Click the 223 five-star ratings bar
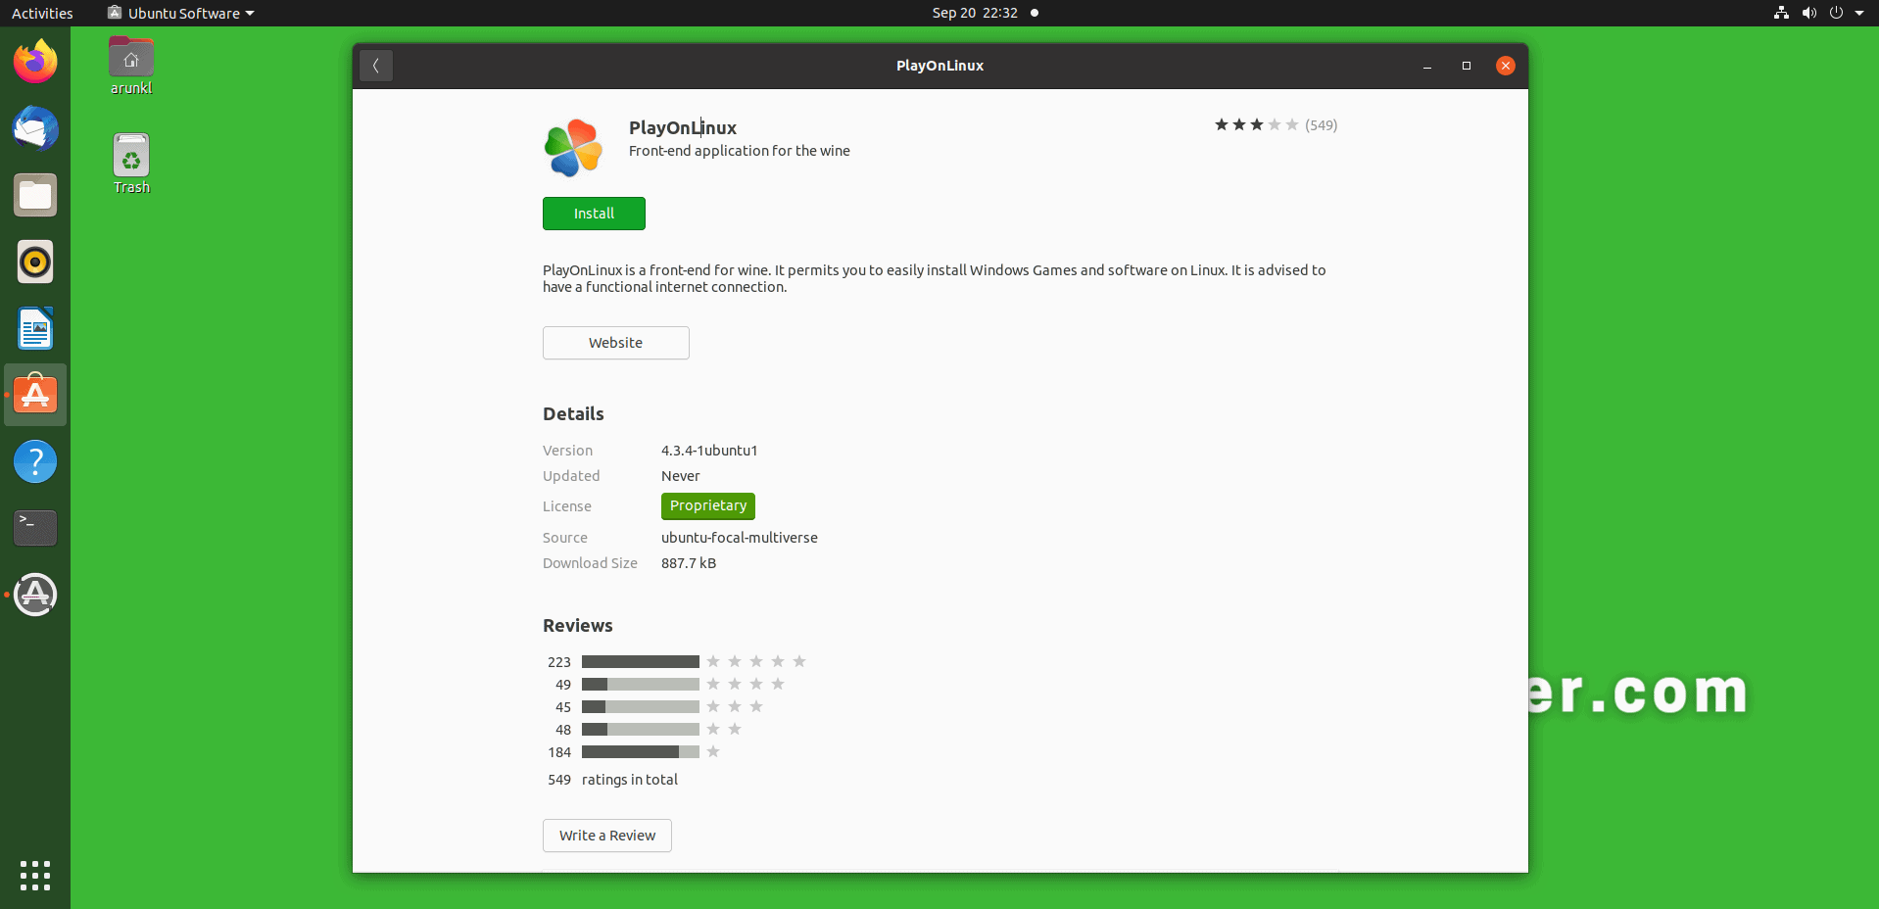The height and width of the screenshot is (909, 1879). tap(641, 662)
